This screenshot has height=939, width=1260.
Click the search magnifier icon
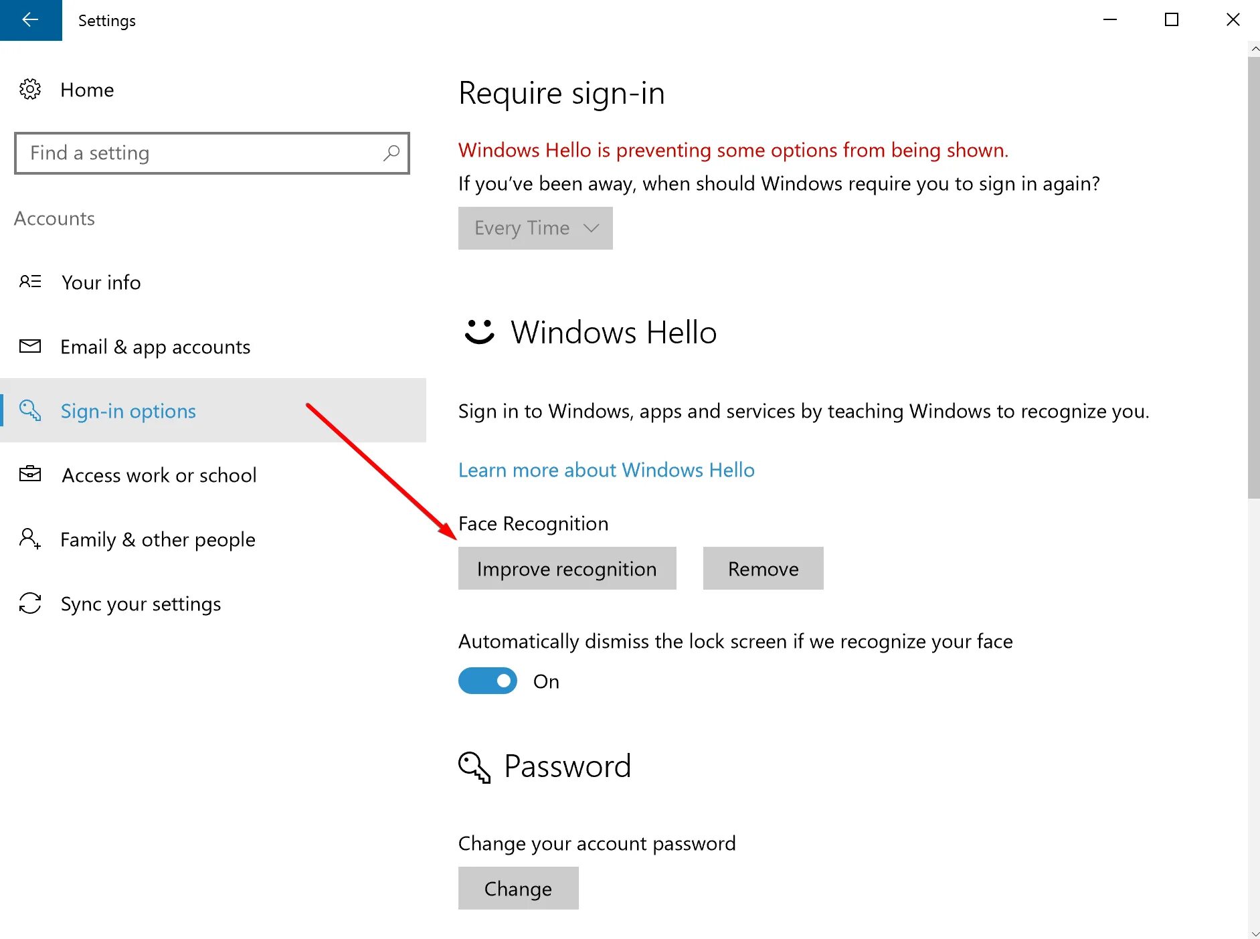(391, 153)
